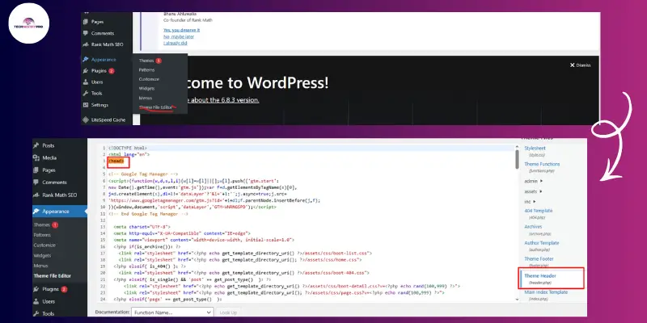This screenshot has width=647, height=323.
Task: Click the Plugins icon in bottom screenshot sidebar
Action: pyautogui.click(x=36, y=289)
